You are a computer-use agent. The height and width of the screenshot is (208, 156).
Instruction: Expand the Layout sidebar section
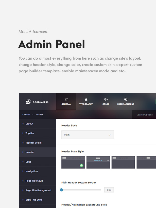click(29, 124)
